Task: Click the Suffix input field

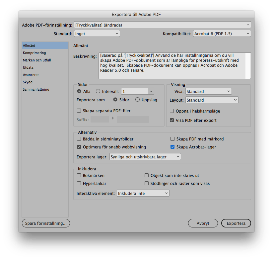Action: [x=100, y=120]
